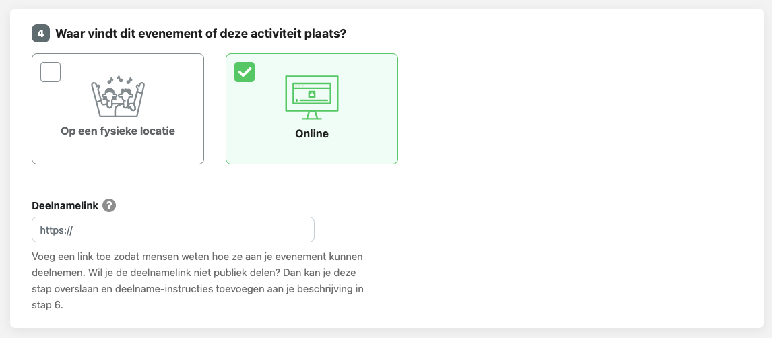The image size is (772, 338).
Task: Click the "https://" placeholder text
Action: click(x=56, y=230)
